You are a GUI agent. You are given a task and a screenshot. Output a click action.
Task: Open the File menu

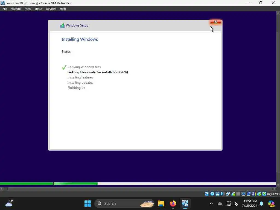(5, 9)
